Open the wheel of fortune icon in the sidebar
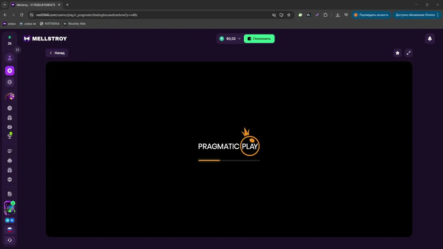 pyautogui.click(x=10, y=96)
